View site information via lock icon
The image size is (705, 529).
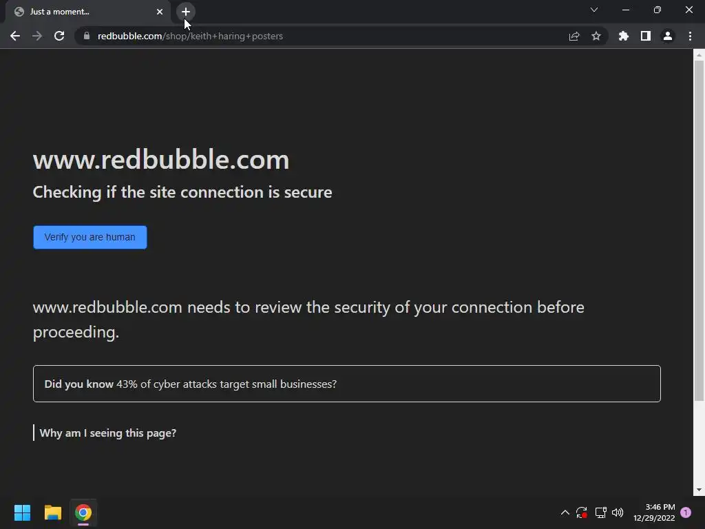87,36
